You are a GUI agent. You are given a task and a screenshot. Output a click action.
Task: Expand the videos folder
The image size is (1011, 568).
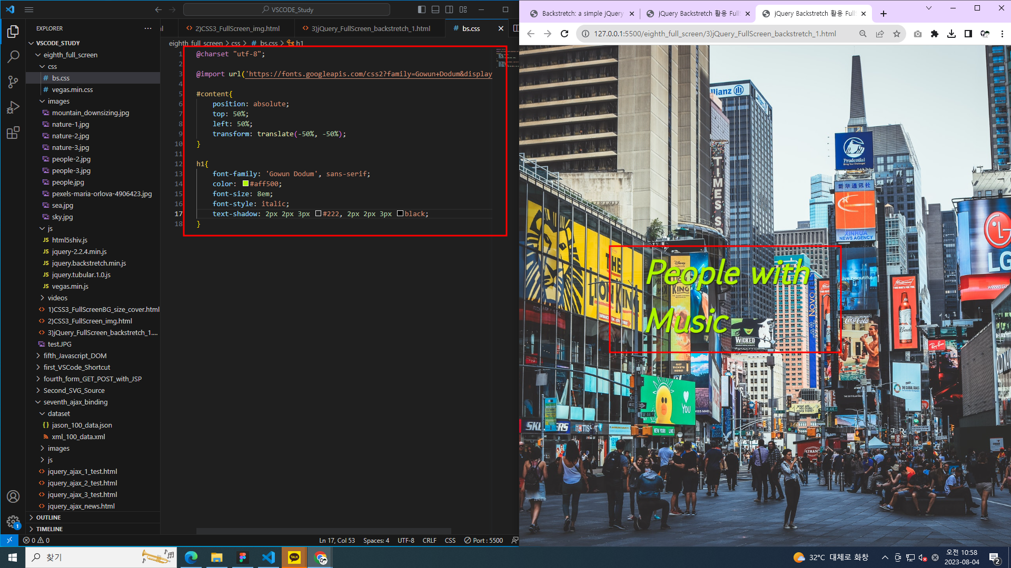tap(57, 298)
